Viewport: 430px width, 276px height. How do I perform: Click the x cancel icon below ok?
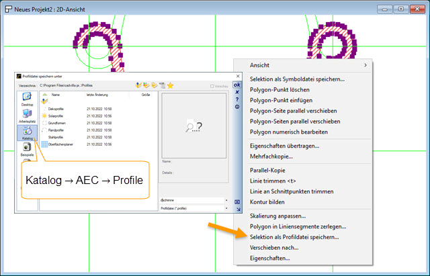coord(236,93)
